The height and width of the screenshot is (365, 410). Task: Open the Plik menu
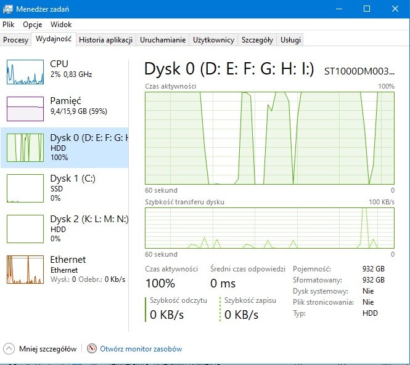8,25
